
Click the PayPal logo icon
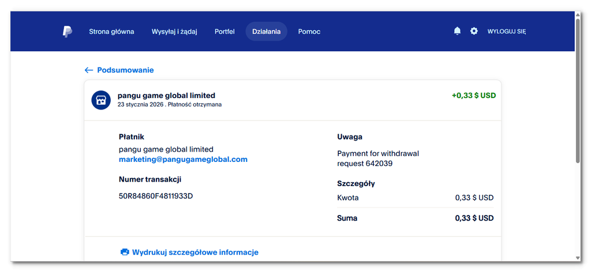pyautogui.click(x=67, y=32)
